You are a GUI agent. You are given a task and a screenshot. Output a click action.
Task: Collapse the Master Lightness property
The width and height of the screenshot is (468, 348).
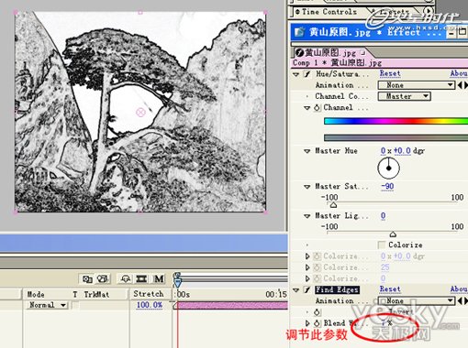[307, 216]
